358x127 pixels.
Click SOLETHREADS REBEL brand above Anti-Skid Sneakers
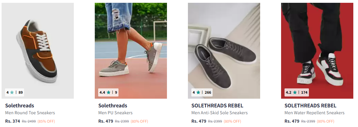pos(217,106)
